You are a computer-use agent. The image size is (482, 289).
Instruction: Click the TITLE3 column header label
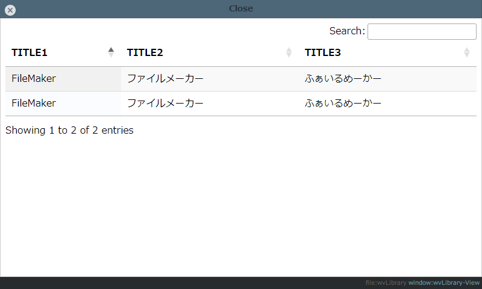pos(323,53)
